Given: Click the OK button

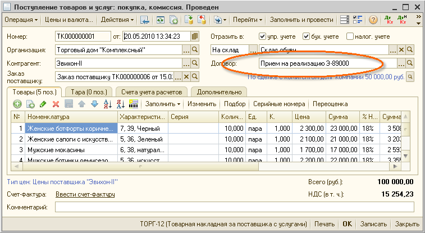Looking at the screenshot, I should 347,224.
